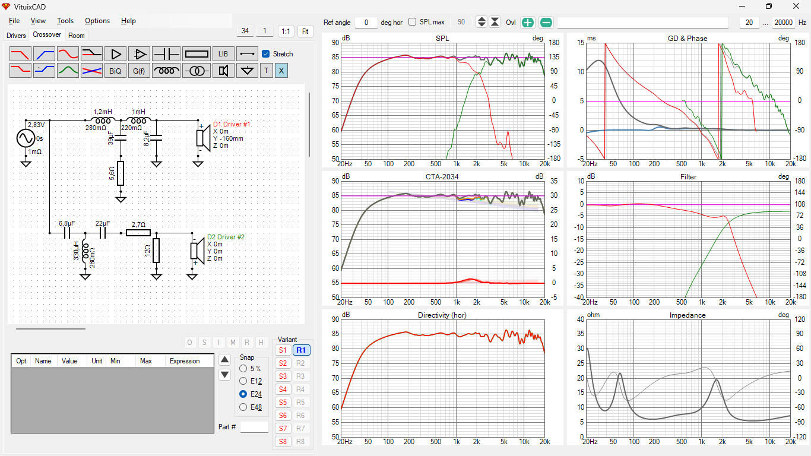
Task: Select the blue high-pass filter slope block
Action: [44, 54]
